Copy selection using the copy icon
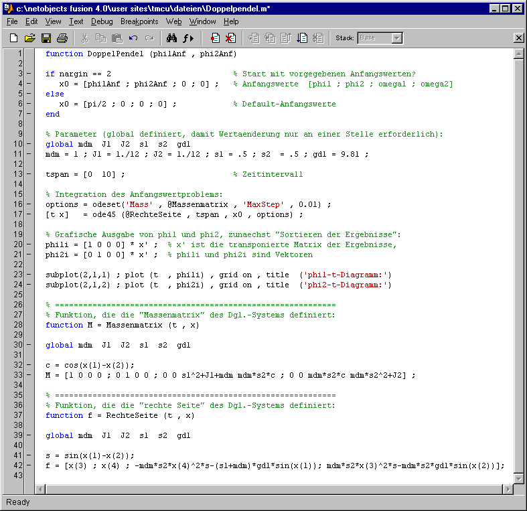The image size is (527, 511). (101, 38)
